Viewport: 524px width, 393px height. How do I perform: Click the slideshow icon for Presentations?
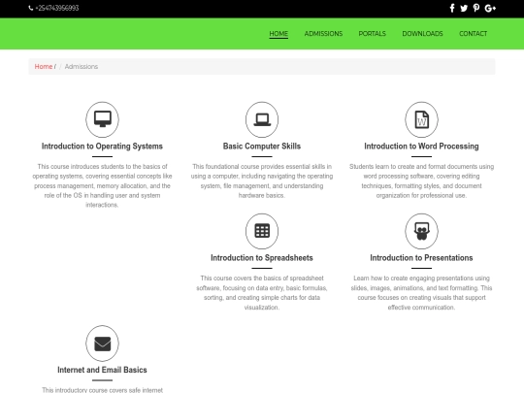pos(421,231)
